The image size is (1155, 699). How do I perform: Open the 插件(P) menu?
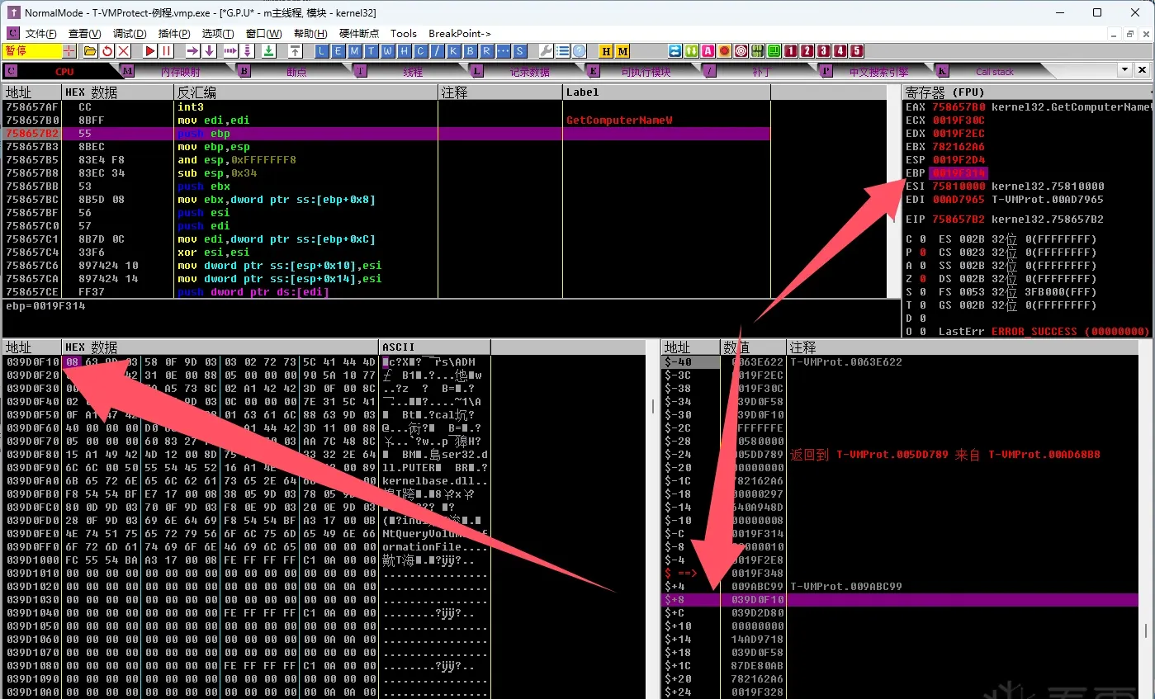click(174, 34)
